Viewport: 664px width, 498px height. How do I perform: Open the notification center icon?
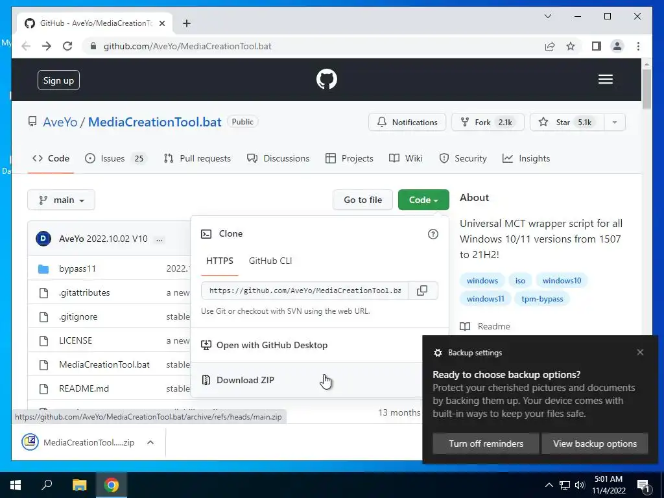coord(644,485)
